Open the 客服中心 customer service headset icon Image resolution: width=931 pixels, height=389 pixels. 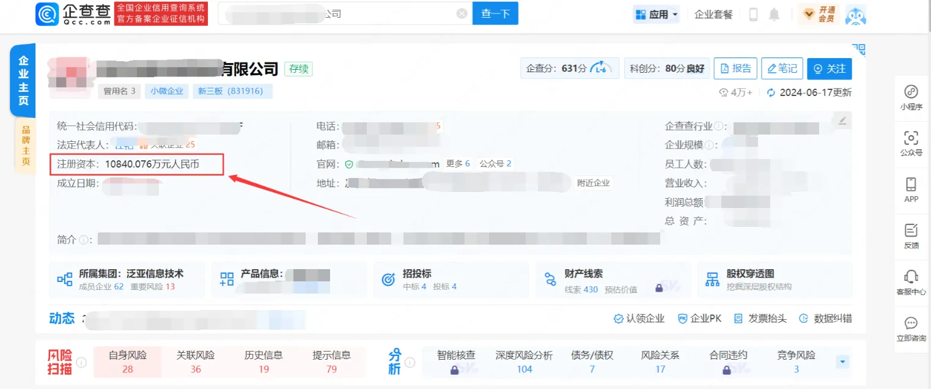click(x=911, y=277)
